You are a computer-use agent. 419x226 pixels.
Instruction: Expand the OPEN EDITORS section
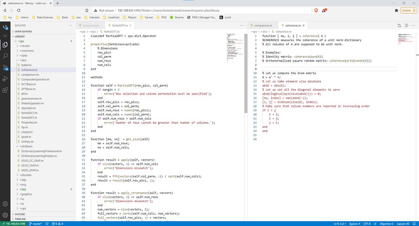point(23,31)
